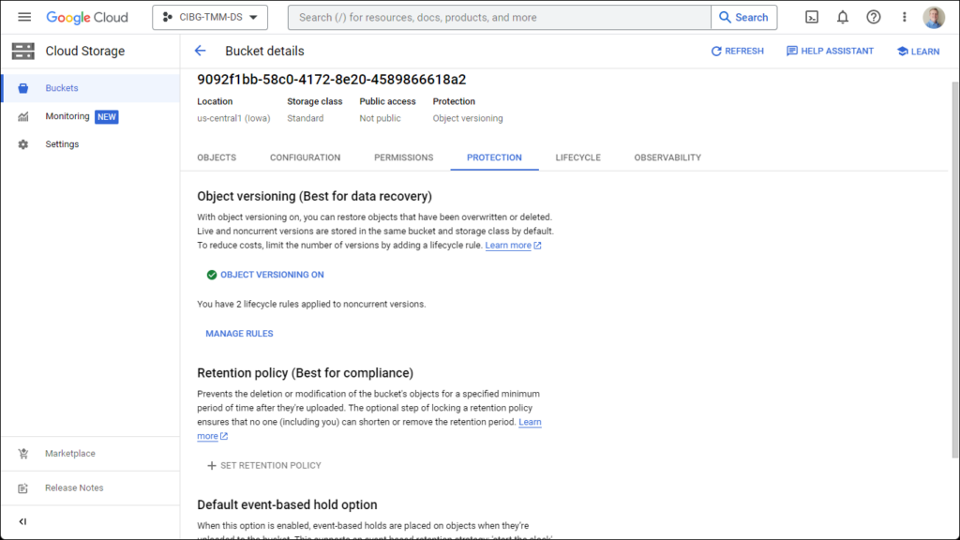Open Monitoring in the sidebar
This screenshot has width=960, height=540.
[x=67, y=116]
